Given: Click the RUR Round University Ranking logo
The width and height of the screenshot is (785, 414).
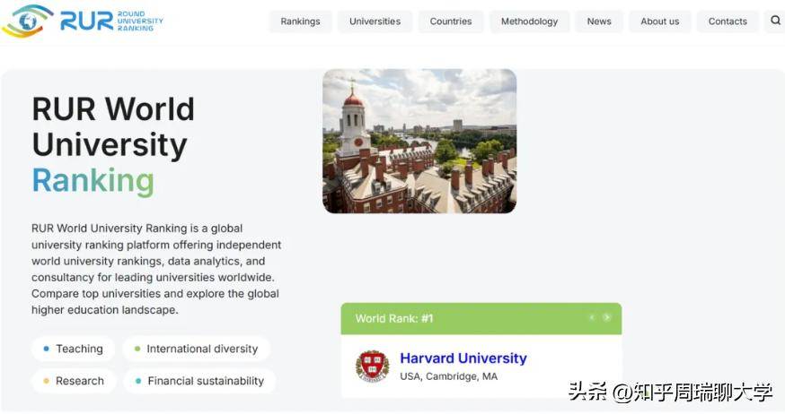Looking at the screenshot, I should coord(83,21).
